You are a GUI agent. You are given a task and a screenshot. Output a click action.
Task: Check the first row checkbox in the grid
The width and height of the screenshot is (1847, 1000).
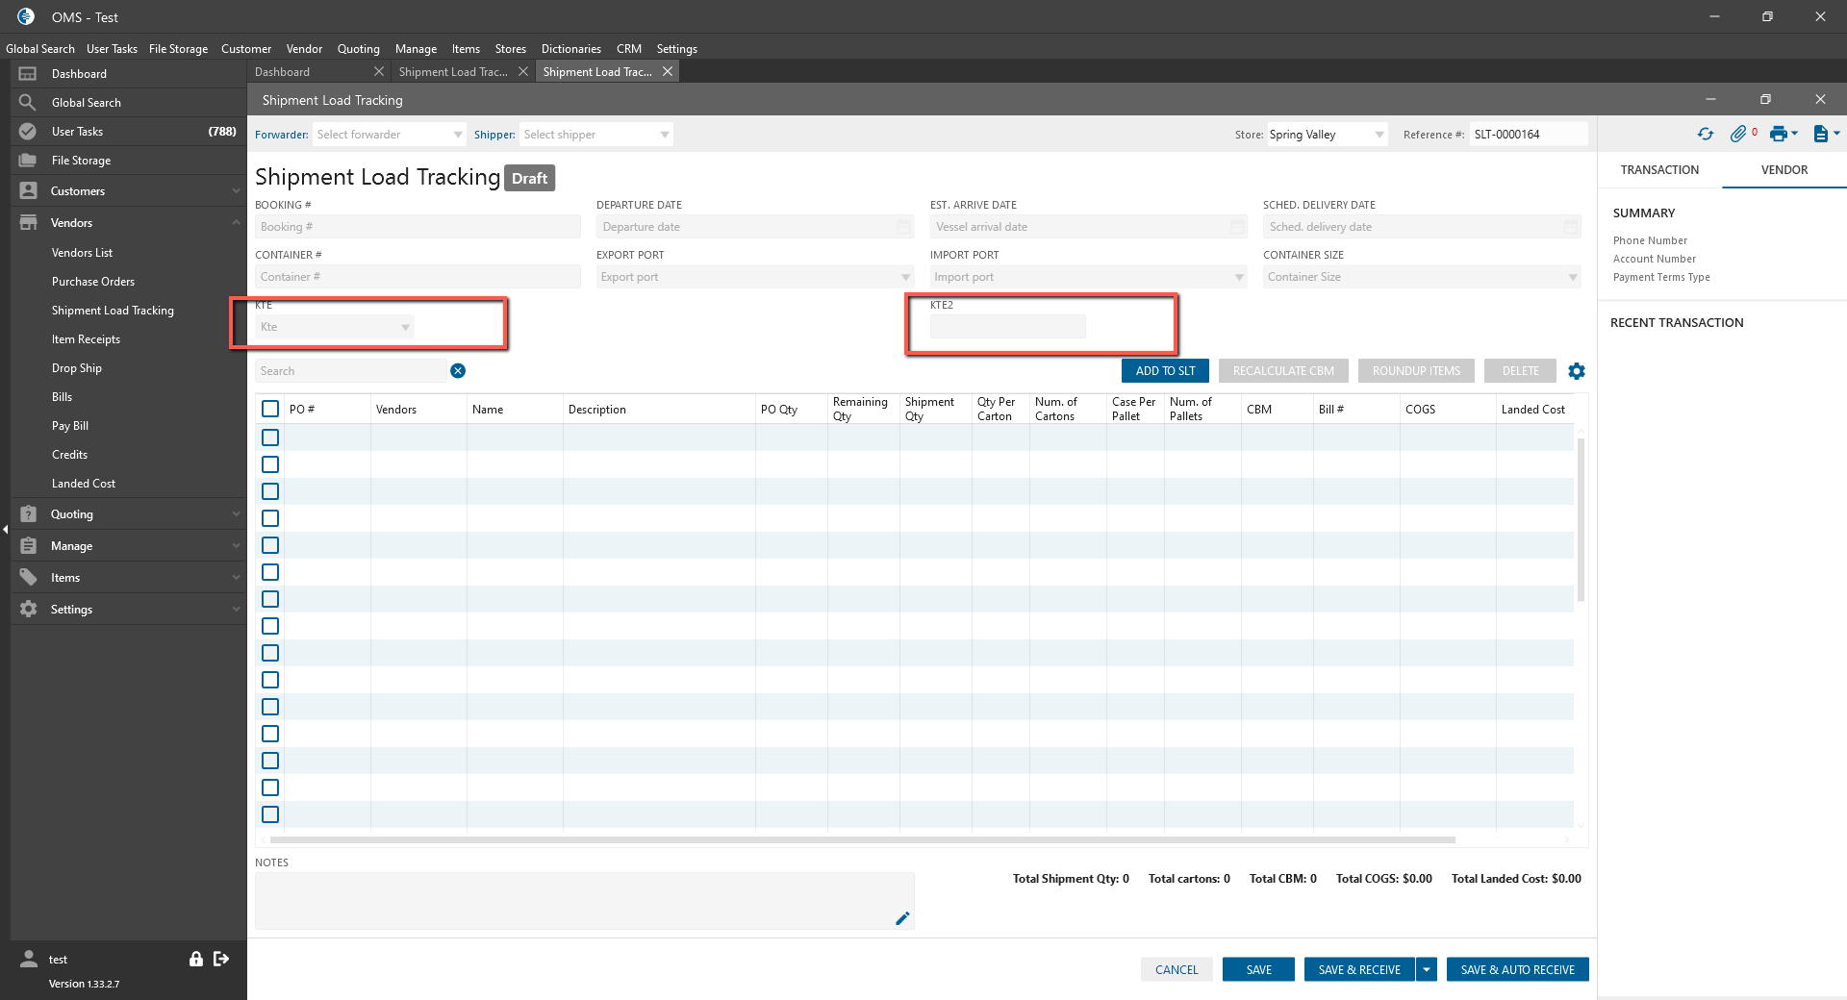pyautogui.click(x=270, y=437)
